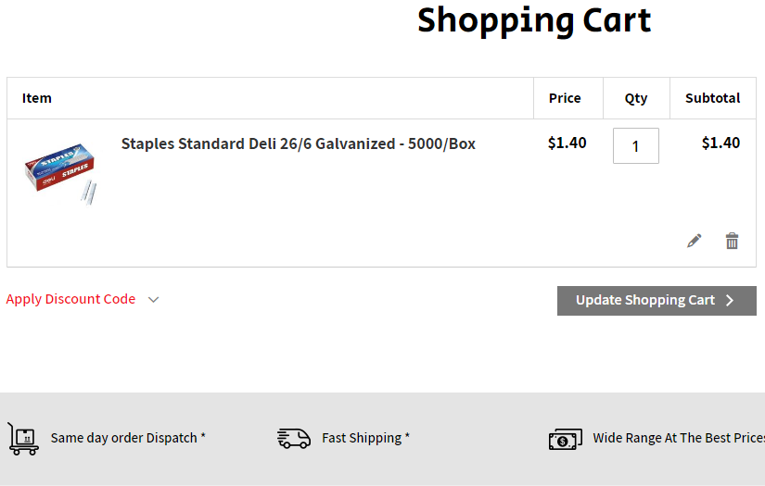The height and width of the screenshot is (486, 765).
Task: Click the fast shipping truck icon
Action: coord(294,438)
